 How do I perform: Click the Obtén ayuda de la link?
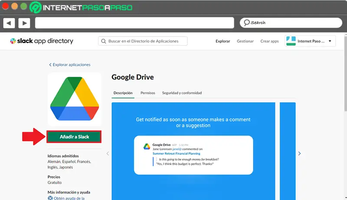69,198
